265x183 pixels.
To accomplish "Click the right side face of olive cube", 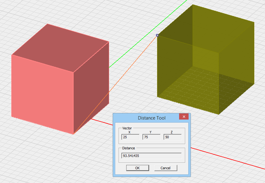I will click(237, 66).
